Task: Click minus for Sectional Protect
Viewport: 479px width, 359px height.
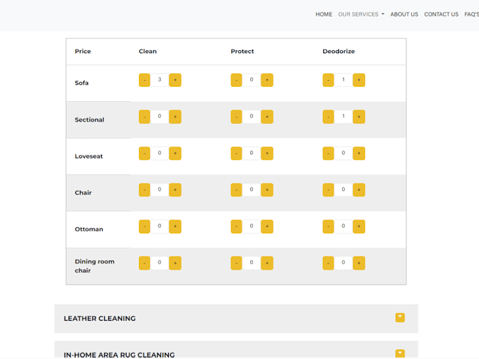Action: click(237, 117)
